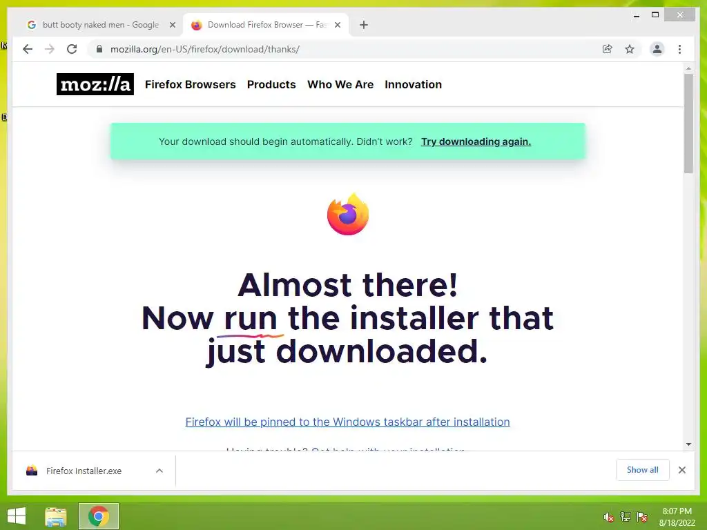Click the Mozilla logo
The image size is (707, 530).
(x=95, y=84)
